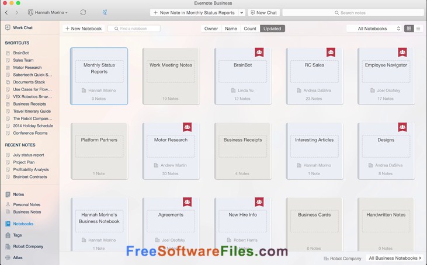
Task: Click the Notebooks icon in sidebar
Action: coord(8,224)
